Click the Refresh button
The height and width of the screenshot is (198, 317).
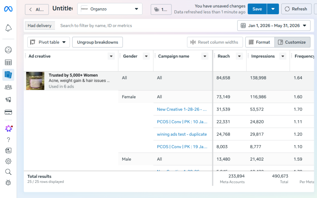click(x=296, y=9)
